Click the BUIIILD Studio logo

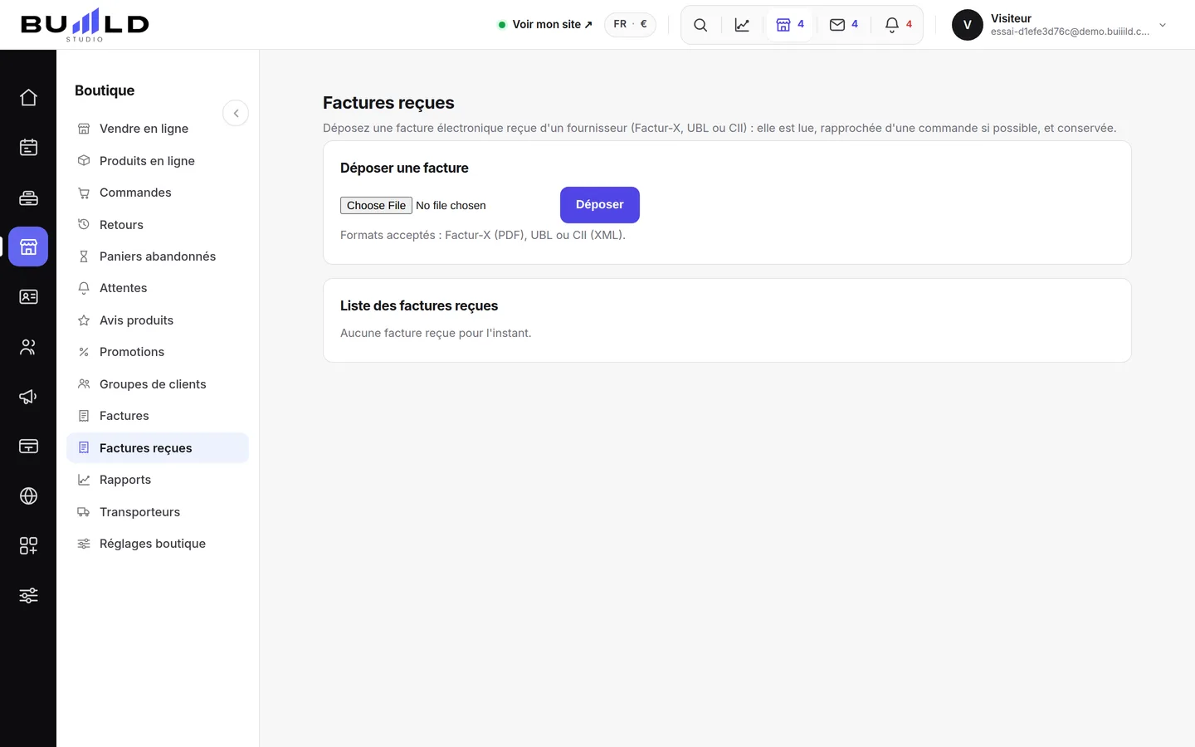click(85, 25)
